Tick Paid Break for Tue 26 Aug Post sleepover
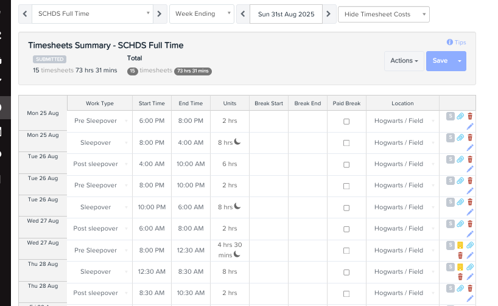Viewport: 498px width, 306px height. coord(346,165)
